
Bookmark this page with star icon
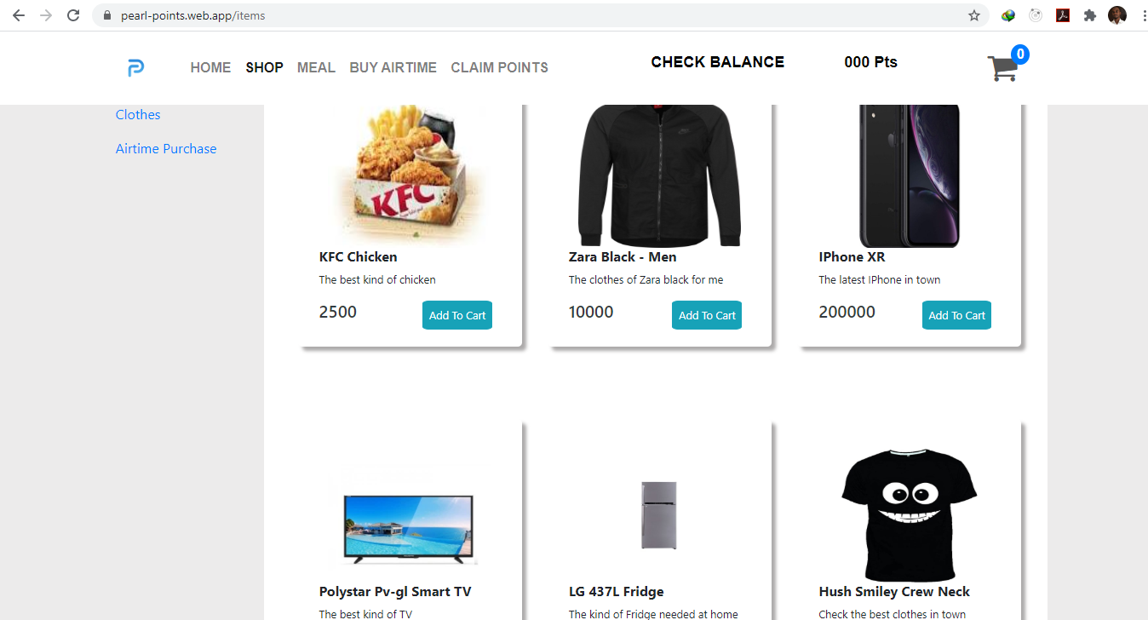click(x=974, y=15)
